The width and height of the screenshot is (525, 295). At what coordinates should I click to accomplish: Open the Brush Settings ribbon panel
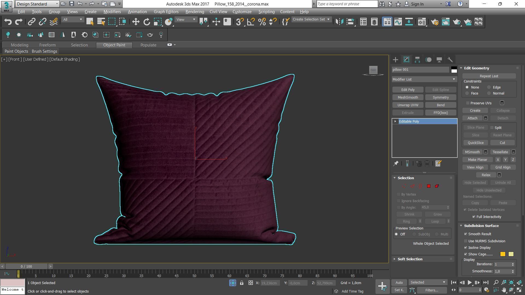coord(44,51)
